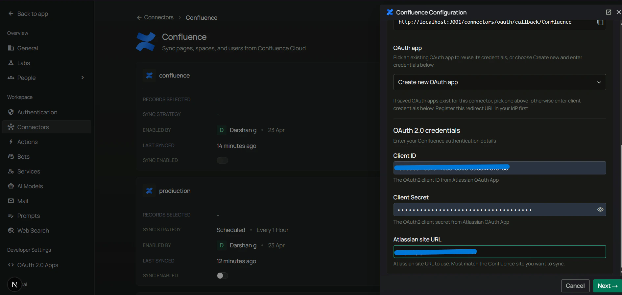Click the '12 minutes ago' text
The image size is (622, 295).
pyautogui.click(x=236, y=261)
